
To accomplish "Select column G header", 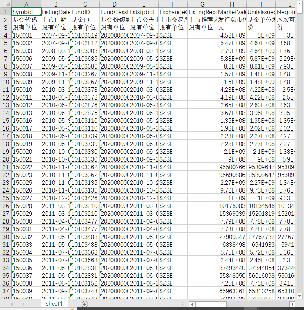I will [202, 4].
